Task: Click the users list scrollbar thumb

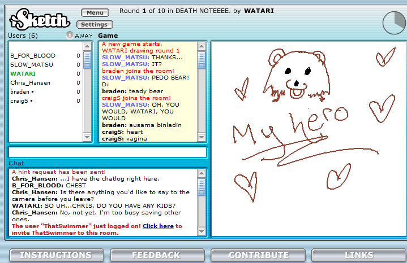Action: [87, 60]
